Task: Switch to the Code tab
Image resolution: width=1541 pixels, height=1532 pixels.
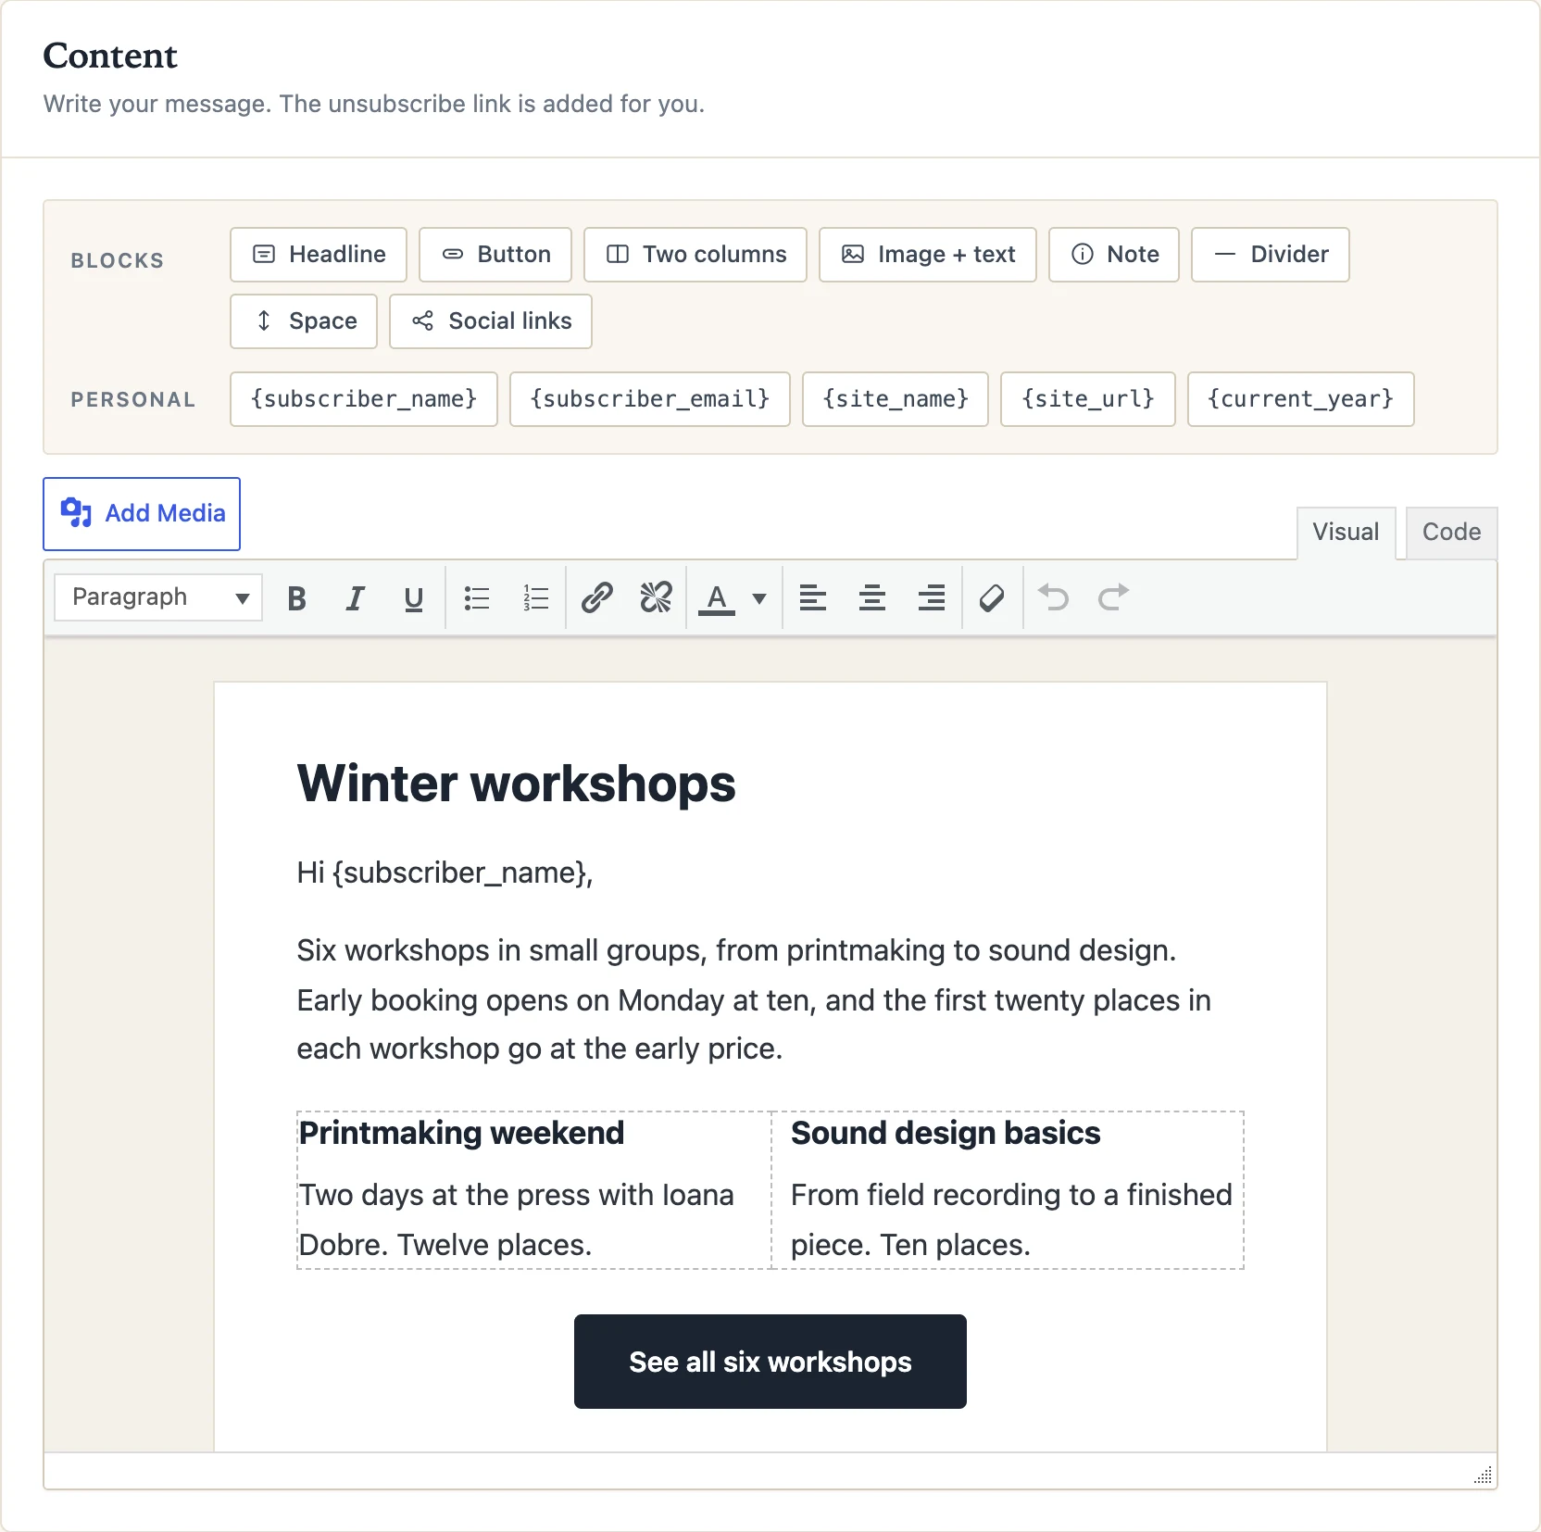Action: pos(1451,533)
